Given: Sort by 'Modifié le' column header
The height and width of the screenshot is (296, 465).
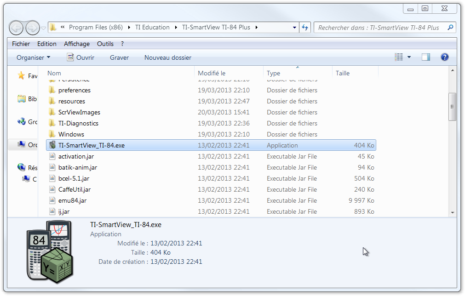Looking at the screenshot, I should click(x=212, y=73).
